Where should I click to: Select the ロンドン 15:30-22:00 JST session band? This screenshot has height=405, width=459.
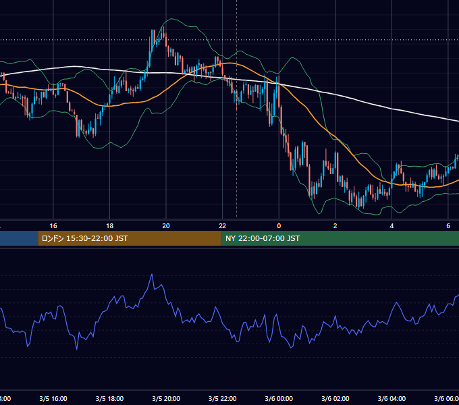130,238
